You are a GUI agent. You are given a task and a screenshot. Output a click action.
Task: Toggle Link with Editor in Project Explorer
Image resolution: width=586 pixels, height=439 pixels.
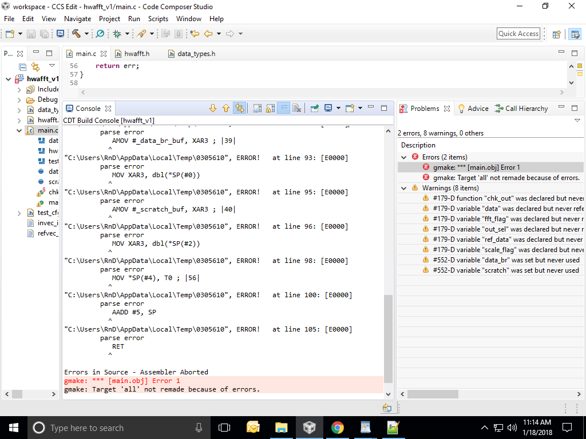[x=35, y=67]
